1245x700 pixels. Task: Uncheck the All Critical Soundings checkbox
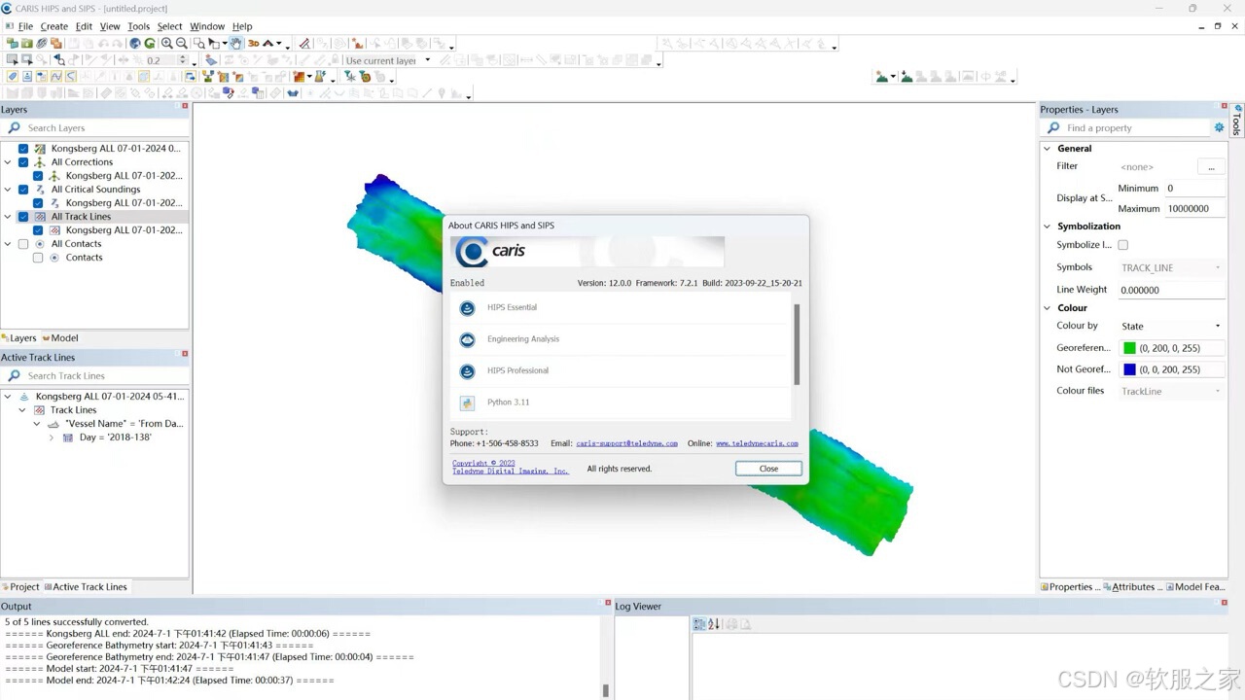coord(23,190)
